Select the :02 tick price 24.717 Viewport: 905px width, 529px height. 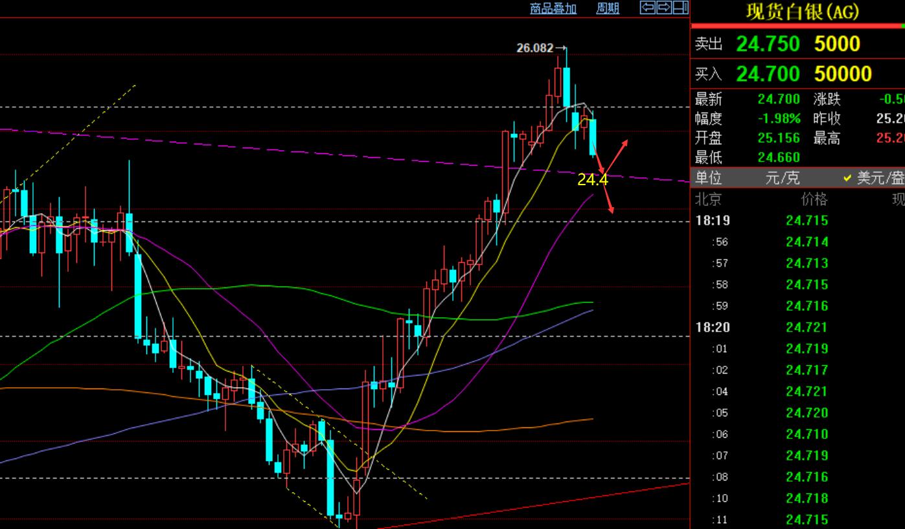[807, 370]
